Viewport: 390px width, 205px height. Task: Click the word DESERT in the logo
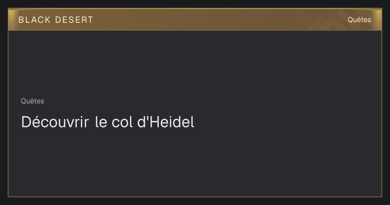point(74,20)
